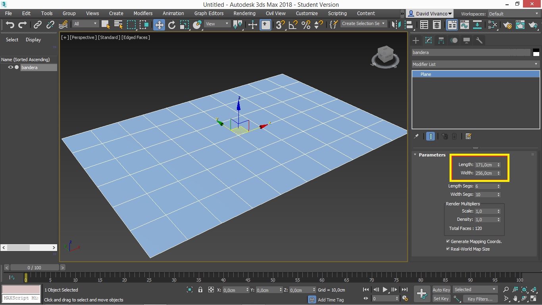
Task: Click Bind to Space Warp icon
Action: click(x=63, y=25)
